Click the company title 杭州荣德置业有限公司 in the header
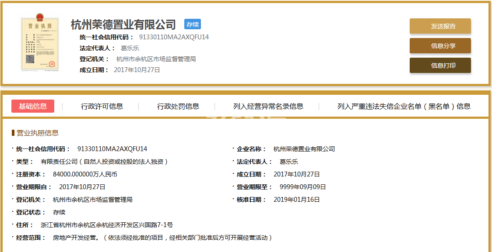 [x=123, y=24]
